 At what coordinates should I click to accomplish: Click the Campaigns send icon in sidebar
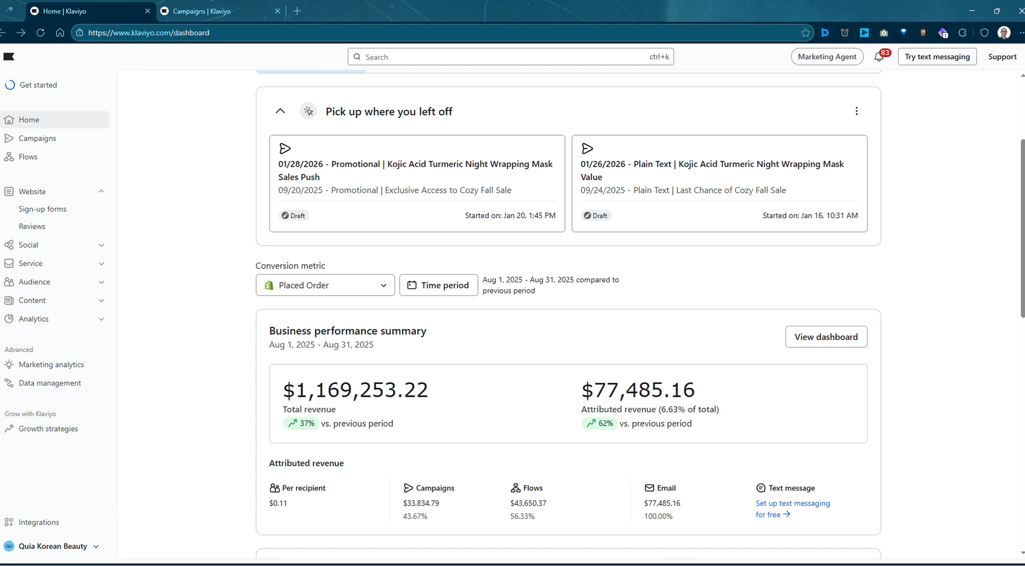9,138
